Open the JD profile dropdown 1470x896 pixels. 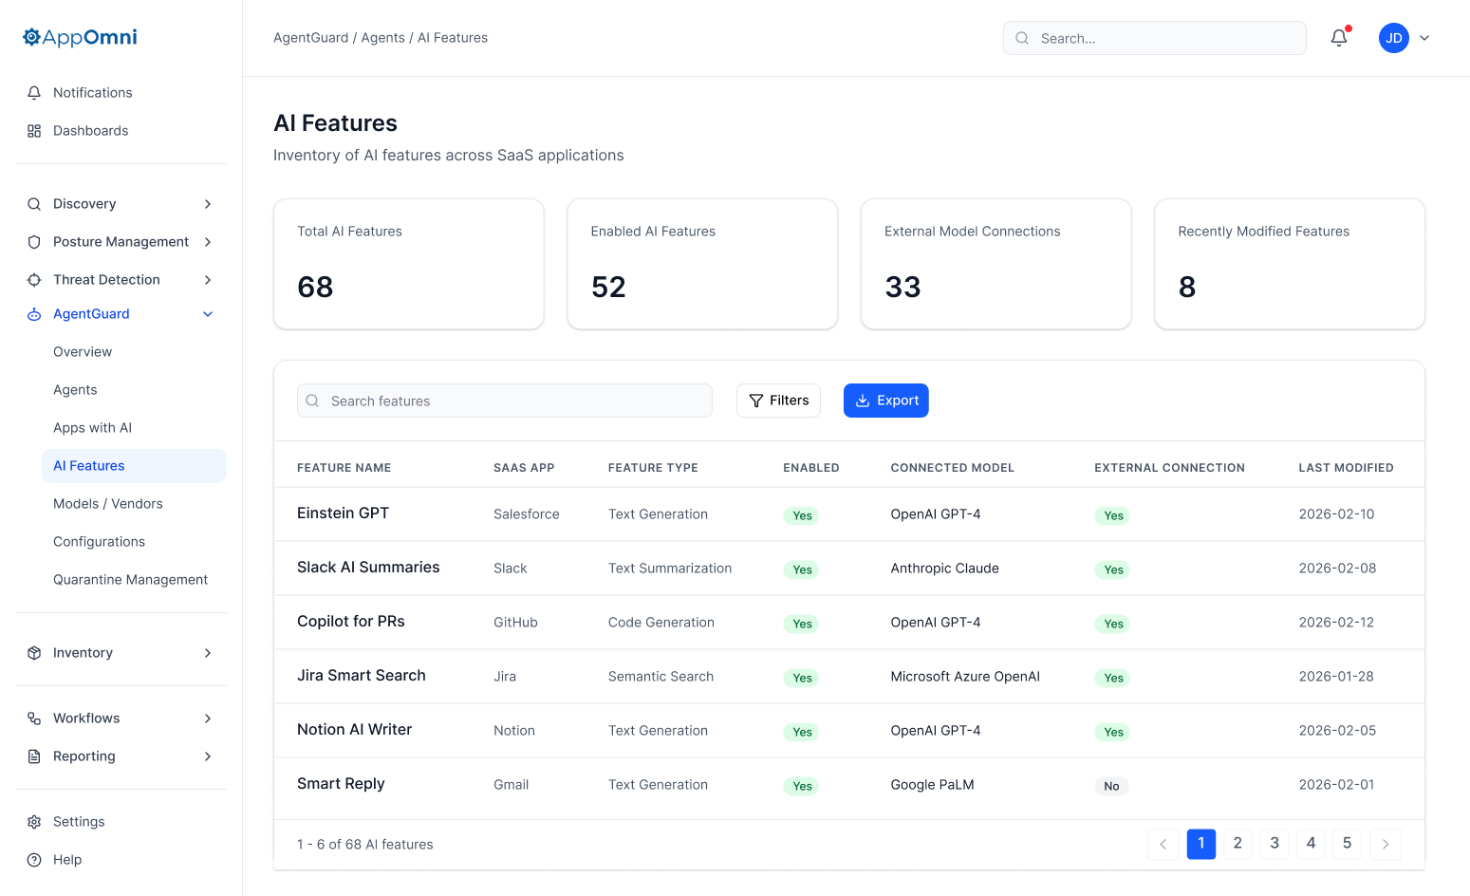[1405, 38]
